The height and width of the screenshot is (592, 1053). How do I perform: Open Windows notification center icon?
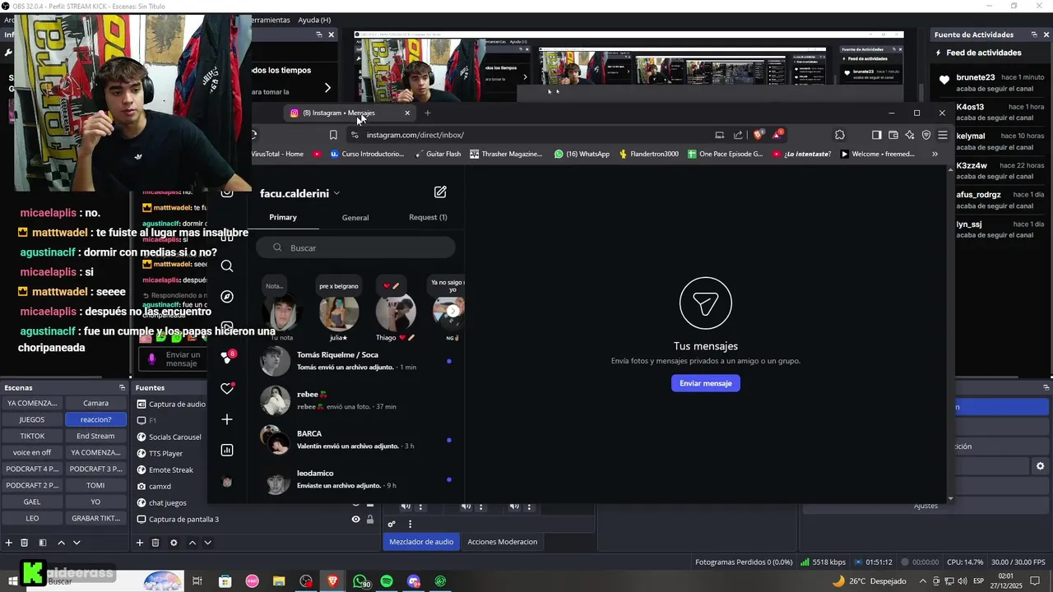pyautogui.click(x=1035, y=581)
